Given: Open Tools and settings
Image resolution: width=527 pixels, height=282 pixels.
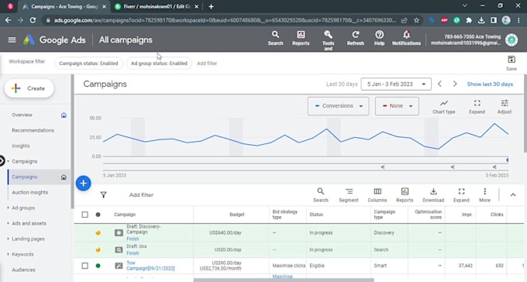Looking at the screenshot, I should coord(328,40).
